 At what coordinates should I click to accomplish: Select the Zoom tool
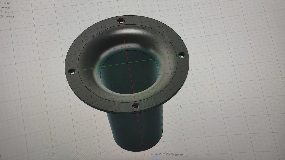pos(163,154)
